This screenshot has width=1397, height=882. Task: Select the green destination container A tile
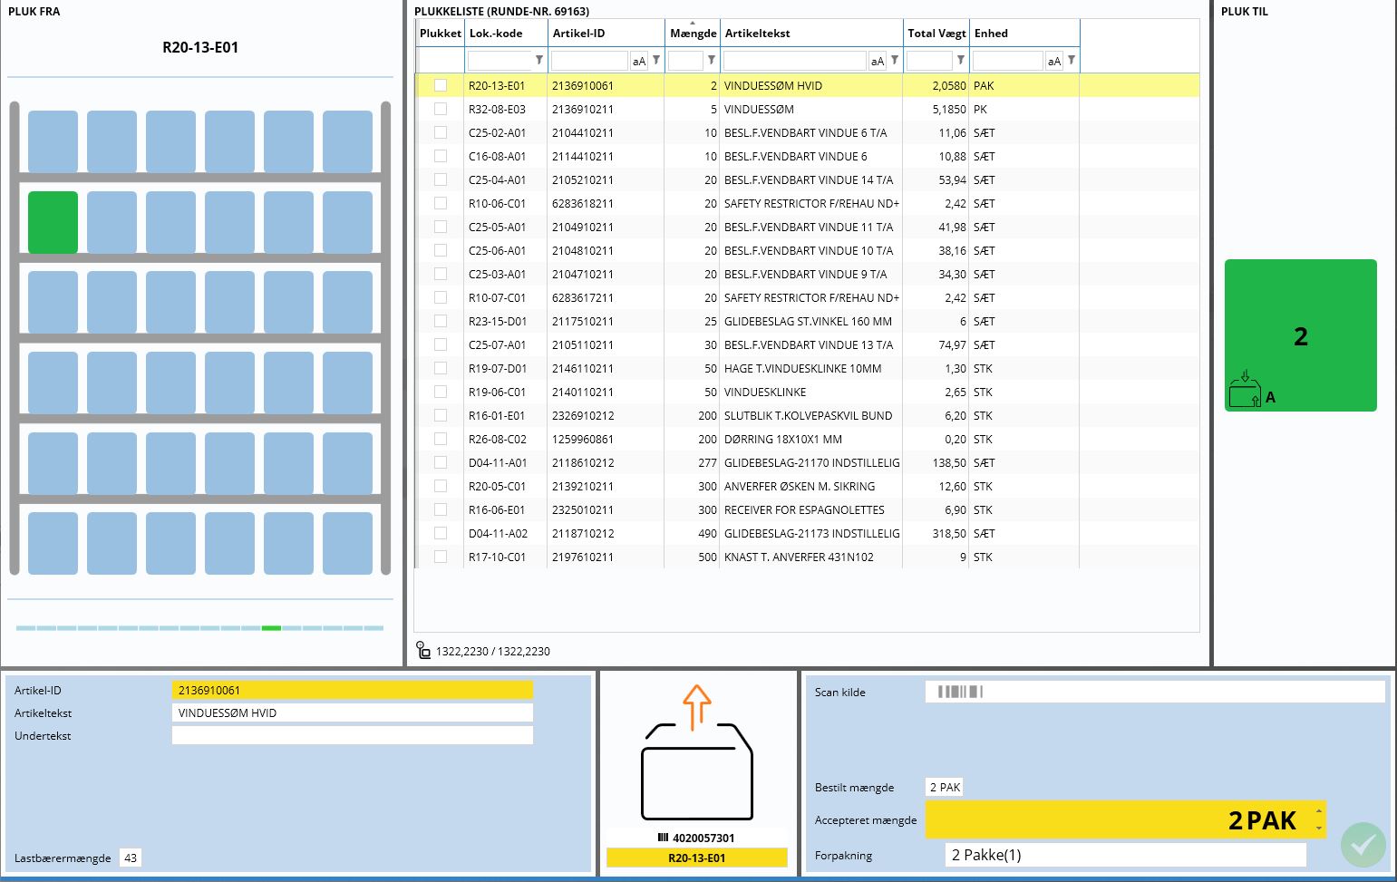coord(1300,335)
